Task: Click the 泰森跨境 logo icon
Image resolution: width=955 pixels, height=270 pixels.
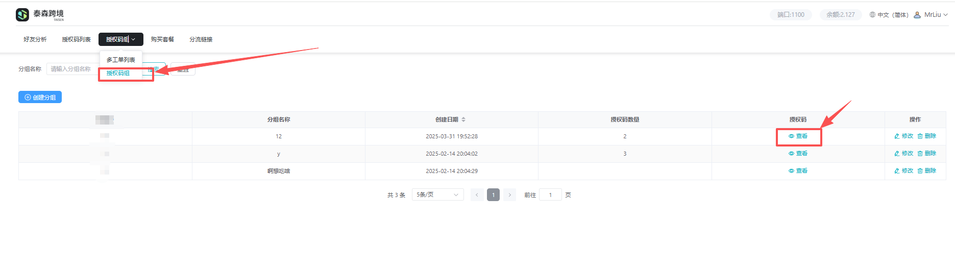Action: (22, 15)
